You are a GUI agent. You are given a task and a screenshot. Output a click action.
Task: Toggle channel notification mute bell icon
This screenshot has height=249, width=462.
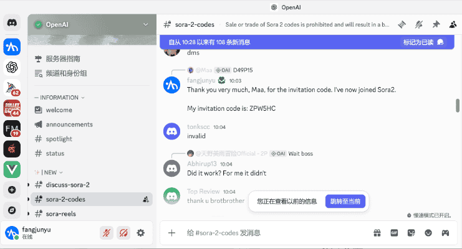420,24
